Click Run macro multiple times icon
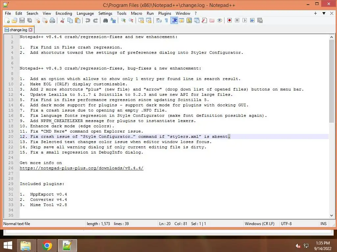The width and height of the screenshot is (337, 252). coord(252,20)
